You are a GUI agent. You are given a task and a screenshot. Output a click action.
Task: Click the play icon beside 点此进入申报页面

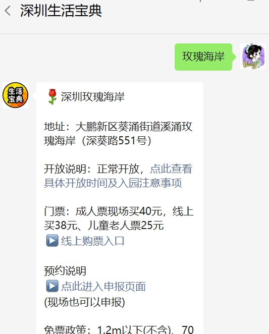click(52, 286)
